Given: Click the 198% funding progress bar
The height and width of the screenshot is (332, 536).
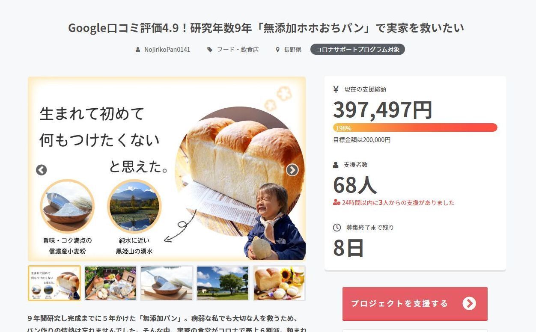Looking at the screenshot, I should (415, 127).
